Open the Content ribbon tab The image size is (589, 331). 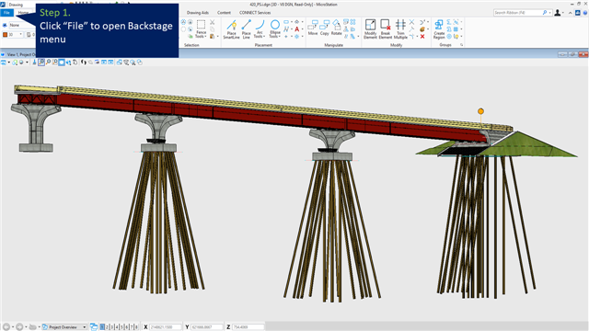point(224,12)
